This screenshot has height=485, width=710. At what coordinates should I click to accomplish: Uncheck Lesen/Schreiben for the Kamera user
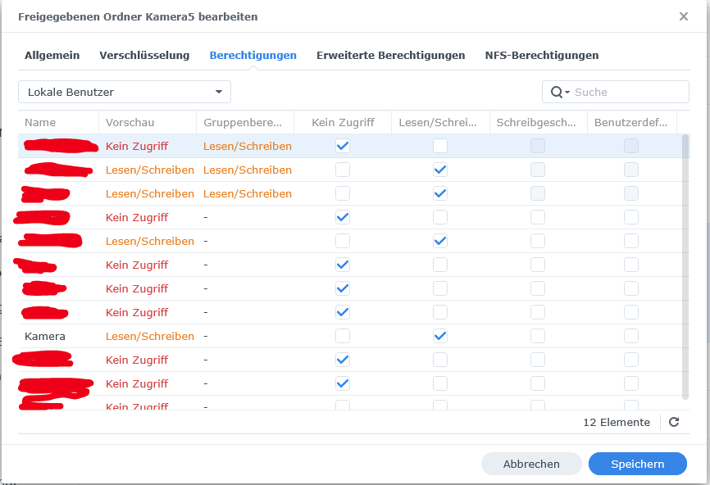[x=440, y=336]
